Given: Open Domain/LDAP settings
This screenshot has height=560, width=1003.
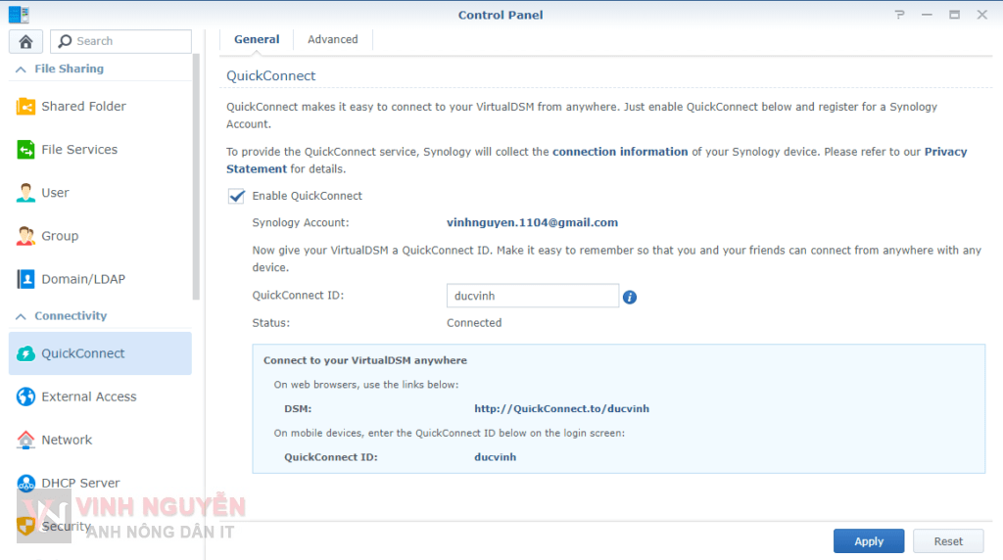Looking at the screenshot, I should click(82, 279).
